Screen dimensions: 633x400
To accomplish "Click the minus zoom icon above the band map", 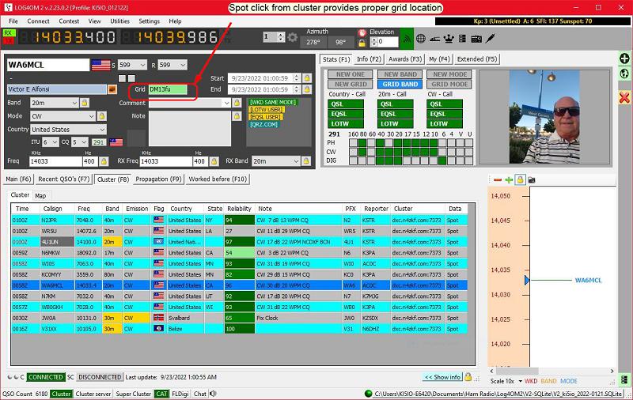I will 498,179.
